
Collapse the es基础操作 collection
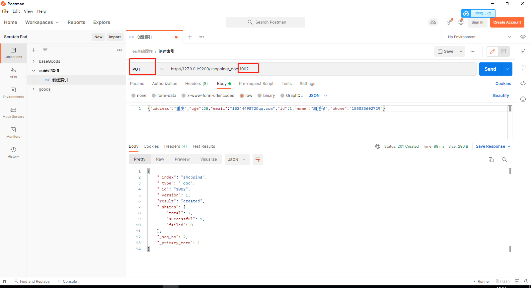pyautogui.click(x=34, y=71)
